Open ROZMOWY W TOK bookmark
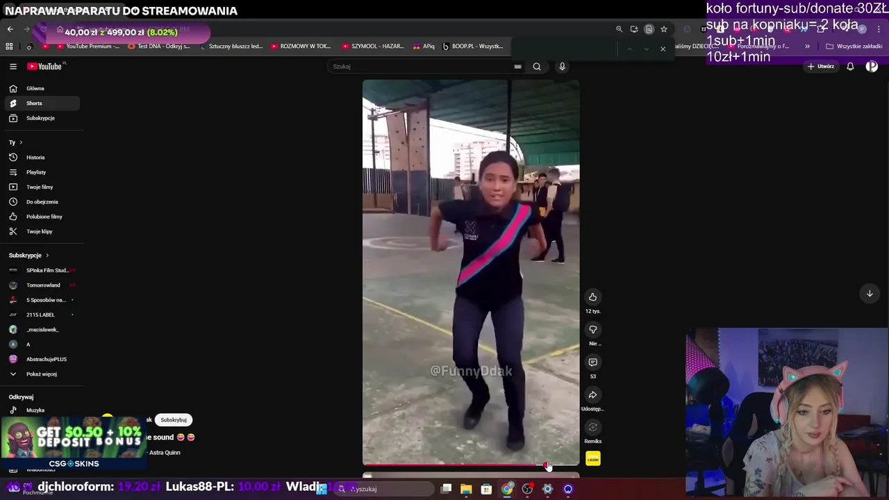Image resolution: width=889 pixels, height=500 pixels. (x=301, y=47)
